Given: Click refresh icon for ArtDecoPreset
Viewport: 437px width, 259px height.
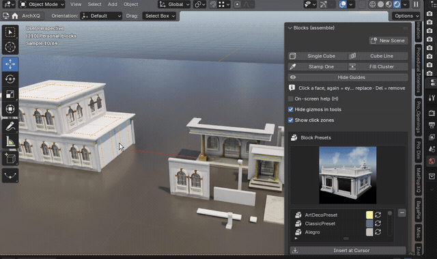Looking at the screenshot, I should point(378,215).
